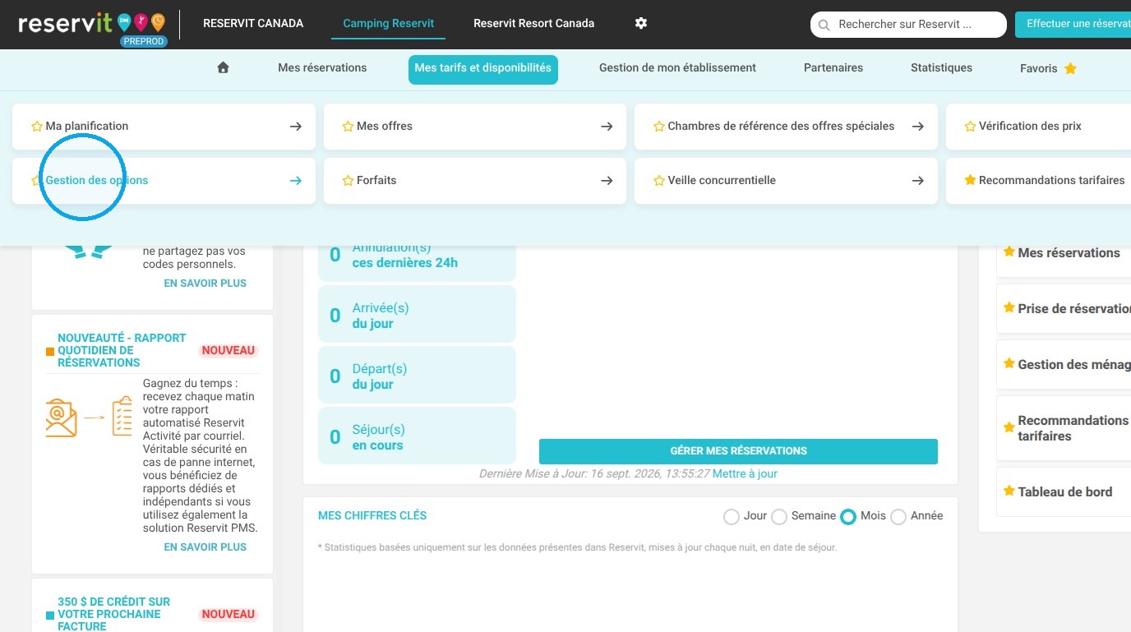Click the arrow on Gestion des options card
1131x632 pixels.
[x=296, y=181]
